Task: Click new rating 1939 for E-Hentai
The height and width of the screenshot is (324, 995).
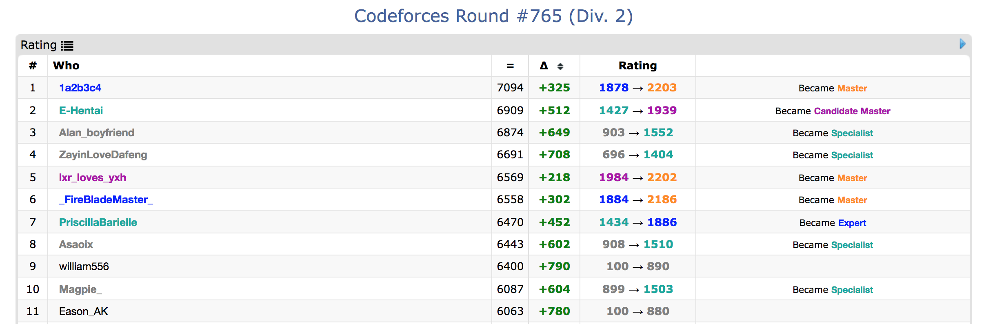Action: (x=662, y=111)
